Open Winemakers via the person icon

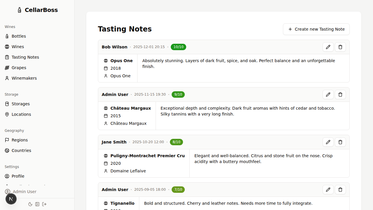tap(7, 78)
